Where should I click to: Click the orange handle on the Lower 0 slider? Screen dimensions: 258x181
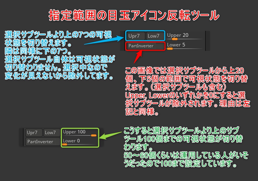point(65,144)
